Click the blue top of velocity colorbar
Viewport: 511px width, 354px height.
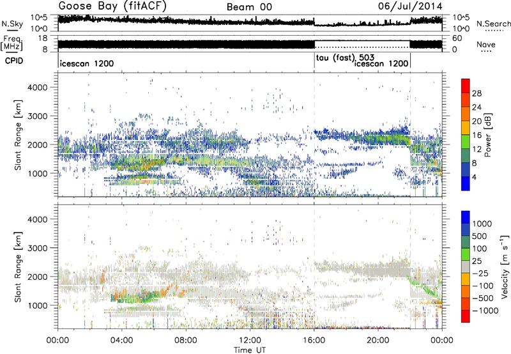(x=466, y=217)
